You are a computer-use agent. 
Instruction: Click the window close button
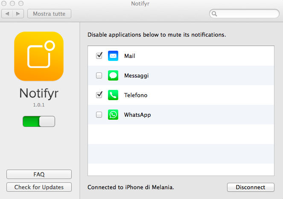click(4, 3)
